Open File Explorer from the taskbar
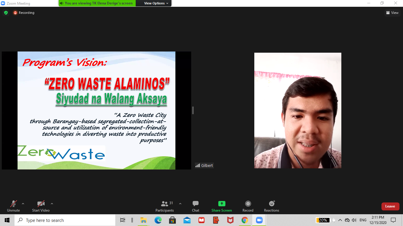Viewport: 403px width, 226px height. click(144, 220)
